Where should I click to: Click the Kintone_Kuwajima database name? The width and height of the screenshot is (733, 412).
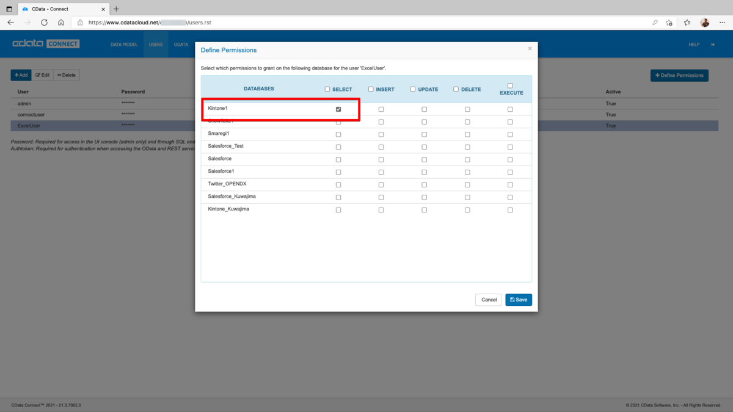(x=228, y=209)
